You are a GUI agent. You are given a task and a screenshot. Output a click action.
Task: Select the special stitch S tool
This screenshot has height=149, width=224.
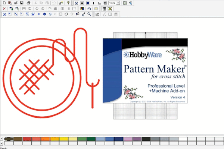point(50,14)
